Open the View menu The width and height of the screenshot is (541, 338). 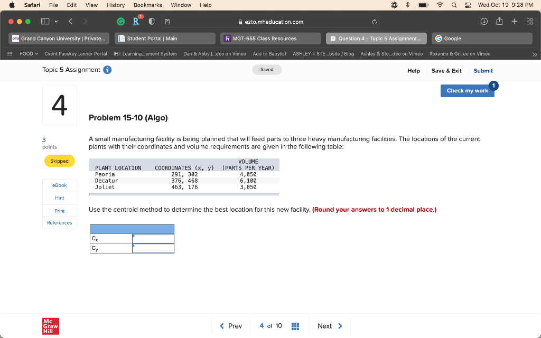tap(91, 5)
